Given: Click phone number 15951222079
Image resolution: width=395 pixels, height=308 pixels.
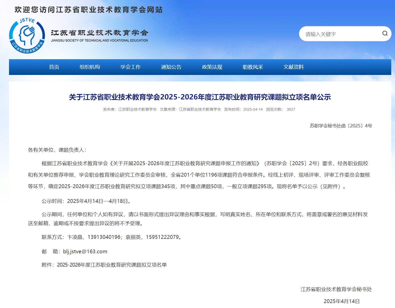Looking at the screenshot, I should tap(162, 237).
